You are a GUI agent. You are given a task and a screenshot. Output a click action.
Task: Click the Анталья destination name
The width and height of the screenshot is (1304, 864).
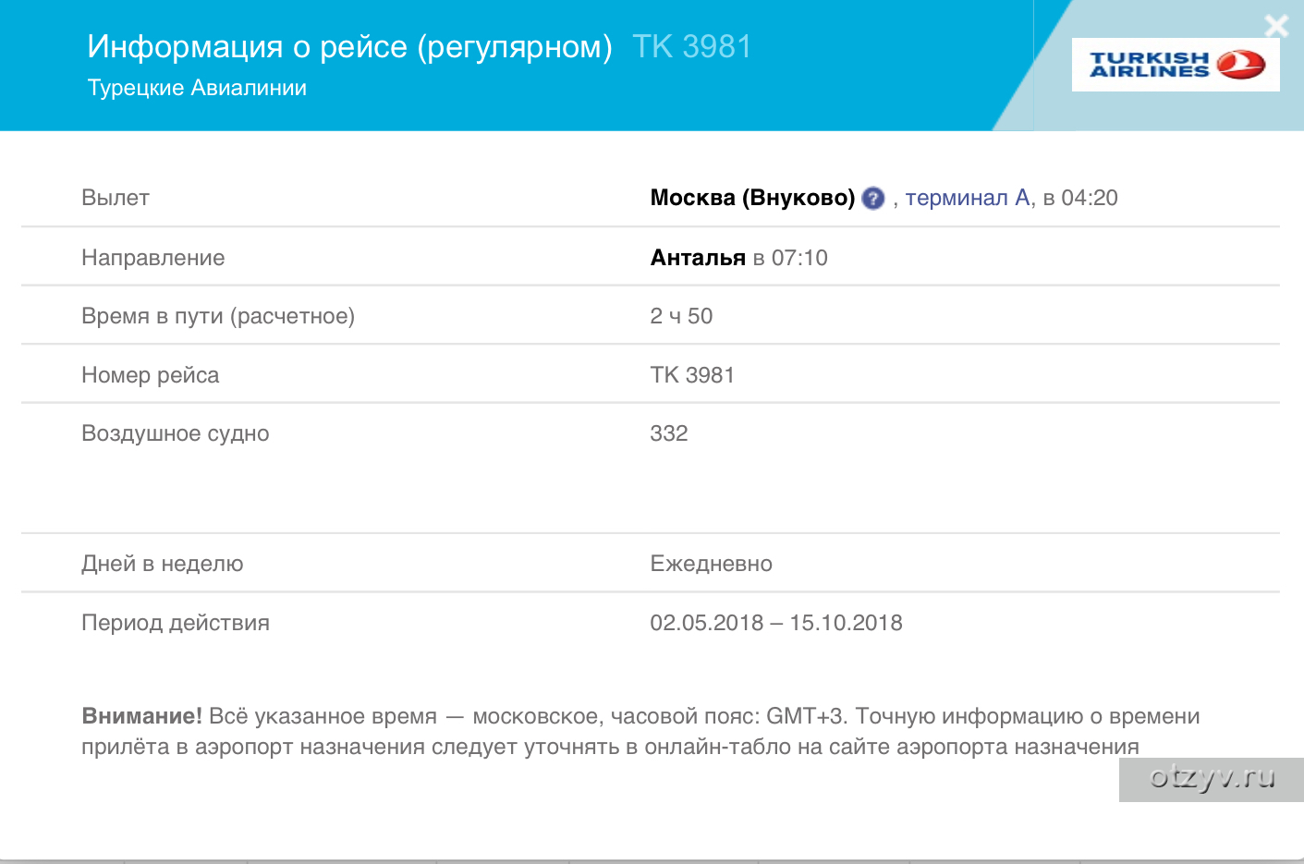tap(698, 258)
